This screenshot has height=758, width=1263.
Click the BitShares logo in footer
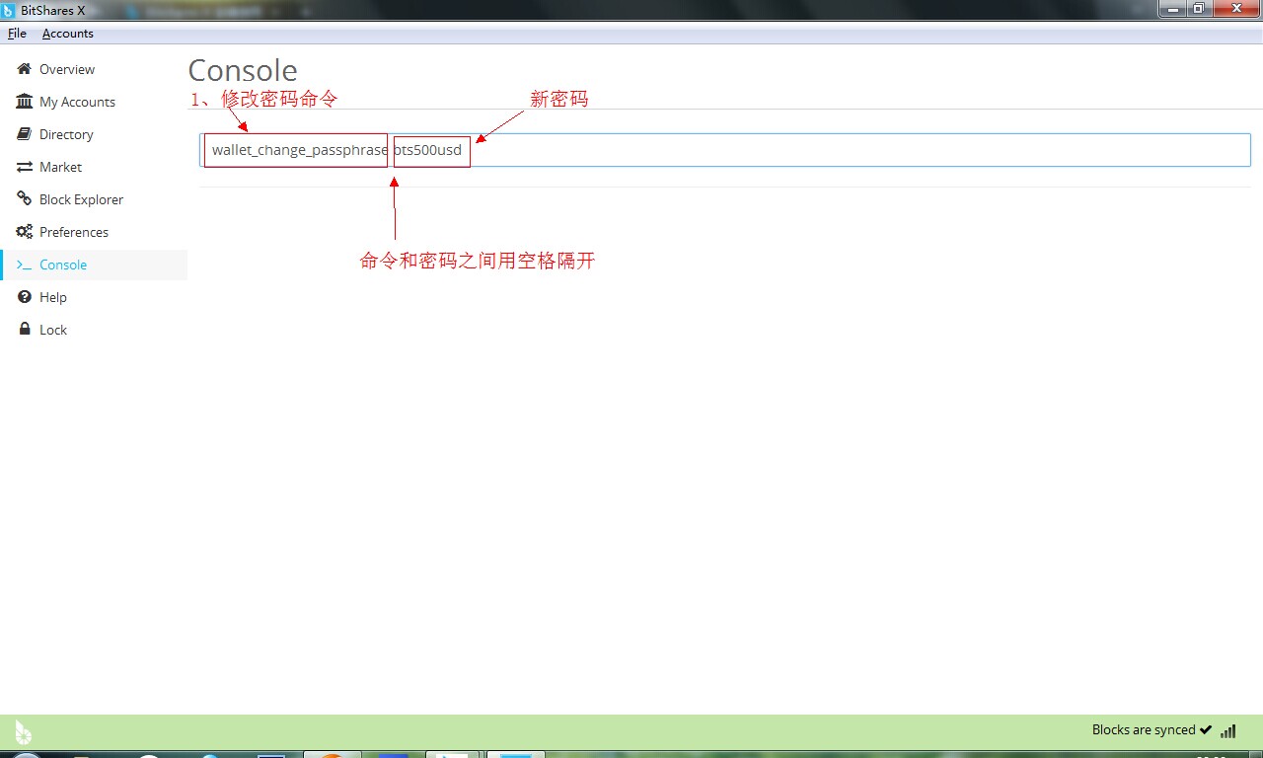pyautogui.click(x=23, y=731)
